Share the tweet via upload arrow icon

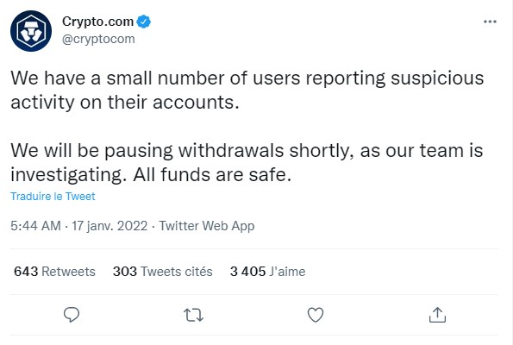click(437, 315)
